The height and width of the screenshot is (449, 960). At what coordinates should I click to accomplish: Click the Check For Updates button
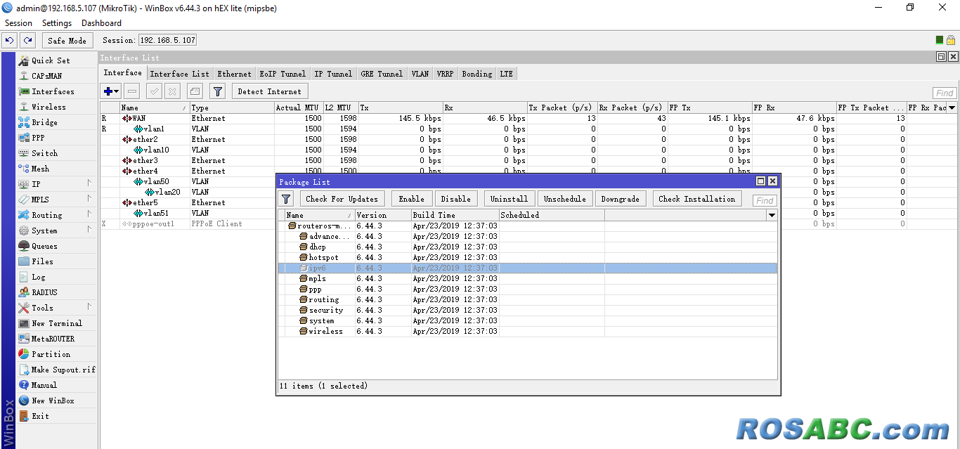pos(342,199)
